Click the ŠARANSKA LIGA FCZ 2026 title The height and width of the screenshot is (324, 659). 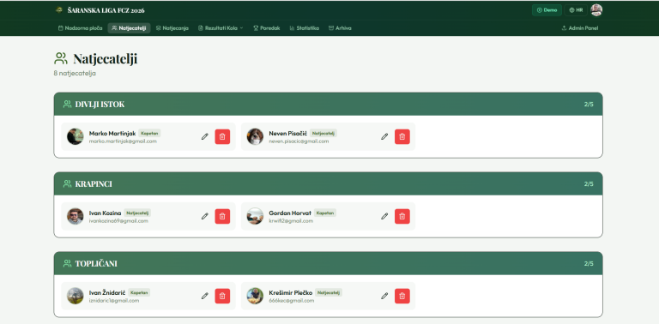[106, 10]
